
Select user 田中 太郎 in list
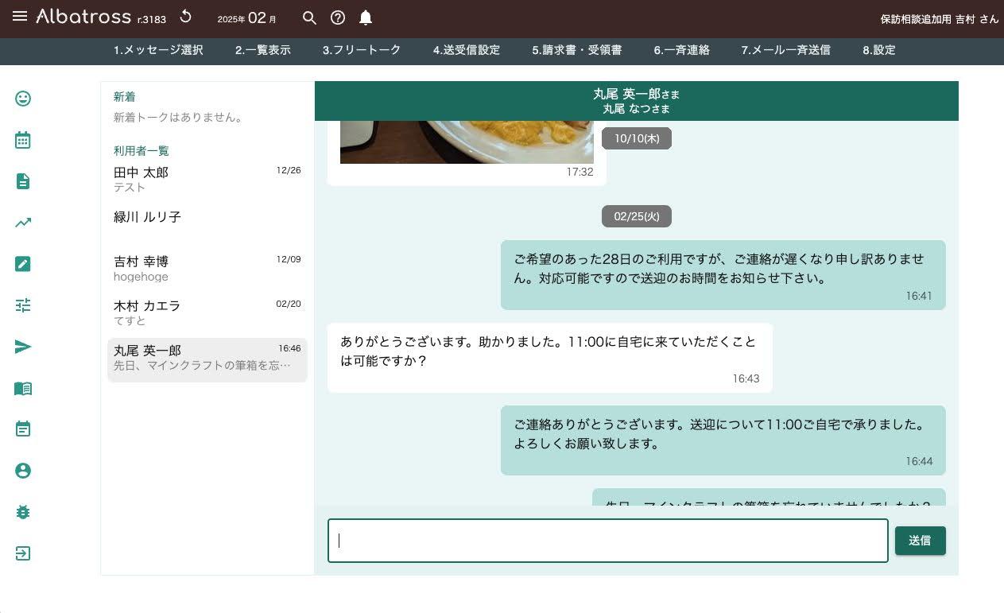[207, 180]
